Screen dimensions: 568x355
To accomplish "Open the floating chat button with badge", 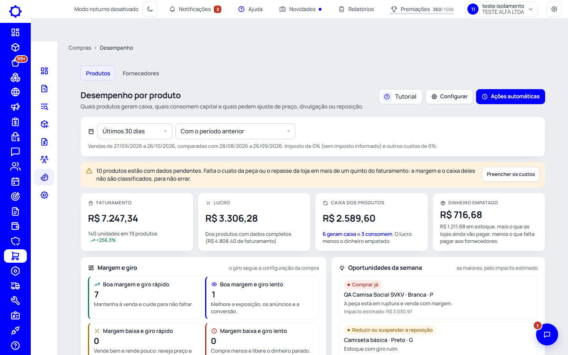I will pyautogui.click(x=547, y=334).
